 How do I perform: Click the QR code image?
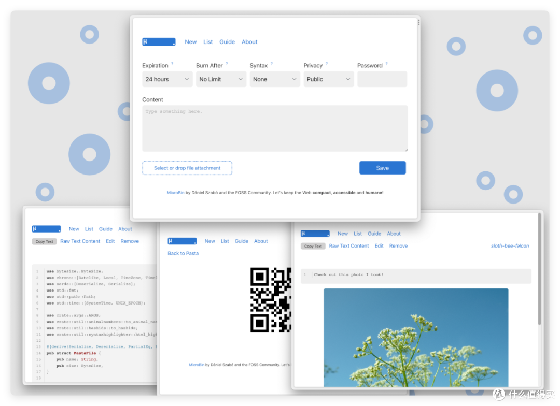click(x=271, y=300)
